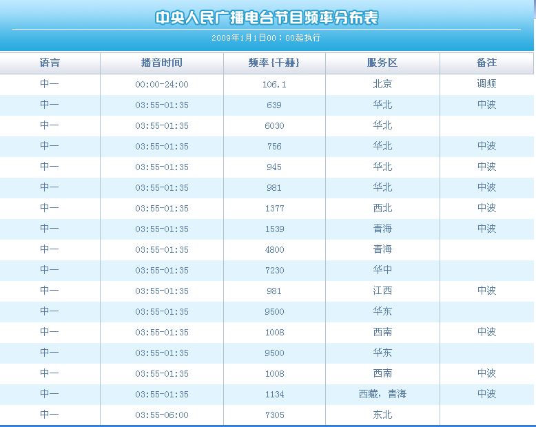Click 青海 in the 4800 row
536x427 pixels.
(x=382, y=249)
